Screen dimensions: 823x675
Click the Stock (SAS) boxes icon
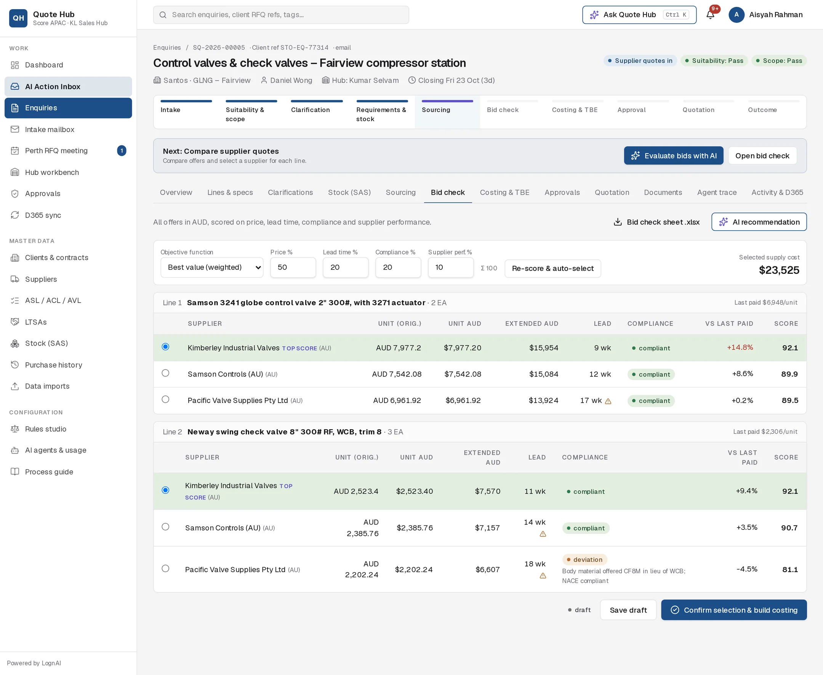(15, 343)
